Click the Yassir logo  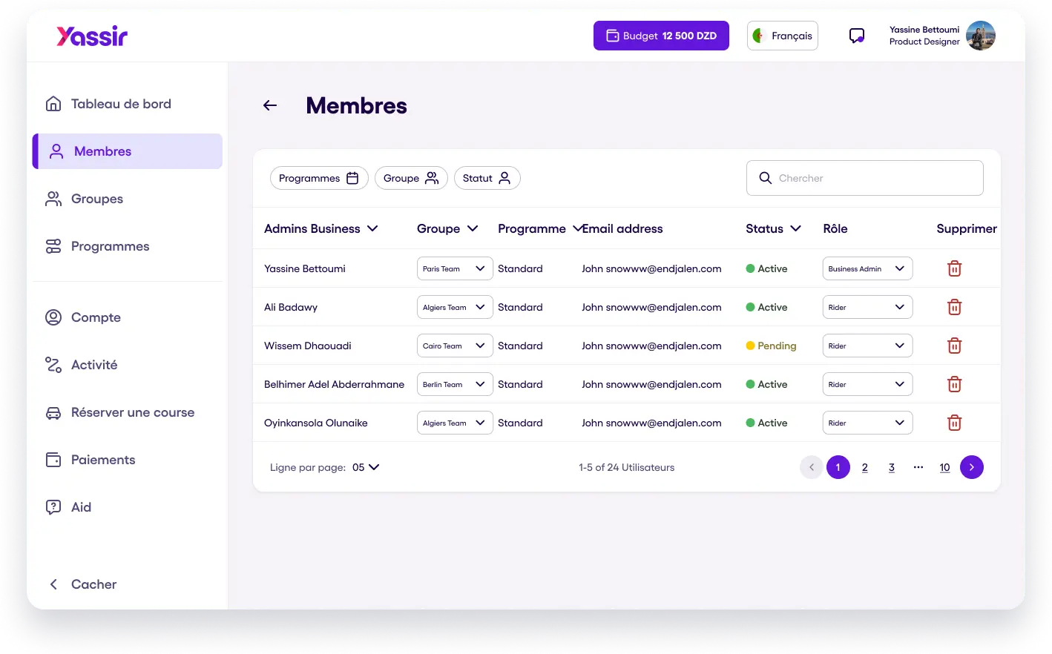[x=92, y=36]
